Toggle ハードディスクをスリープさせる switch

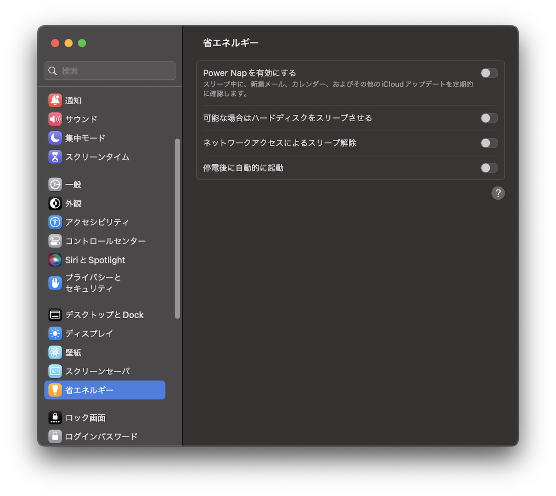pos(489,118)
